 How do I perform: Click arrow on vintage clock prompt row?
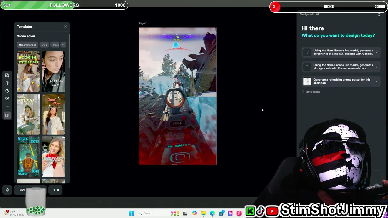(x=376, y=67)
